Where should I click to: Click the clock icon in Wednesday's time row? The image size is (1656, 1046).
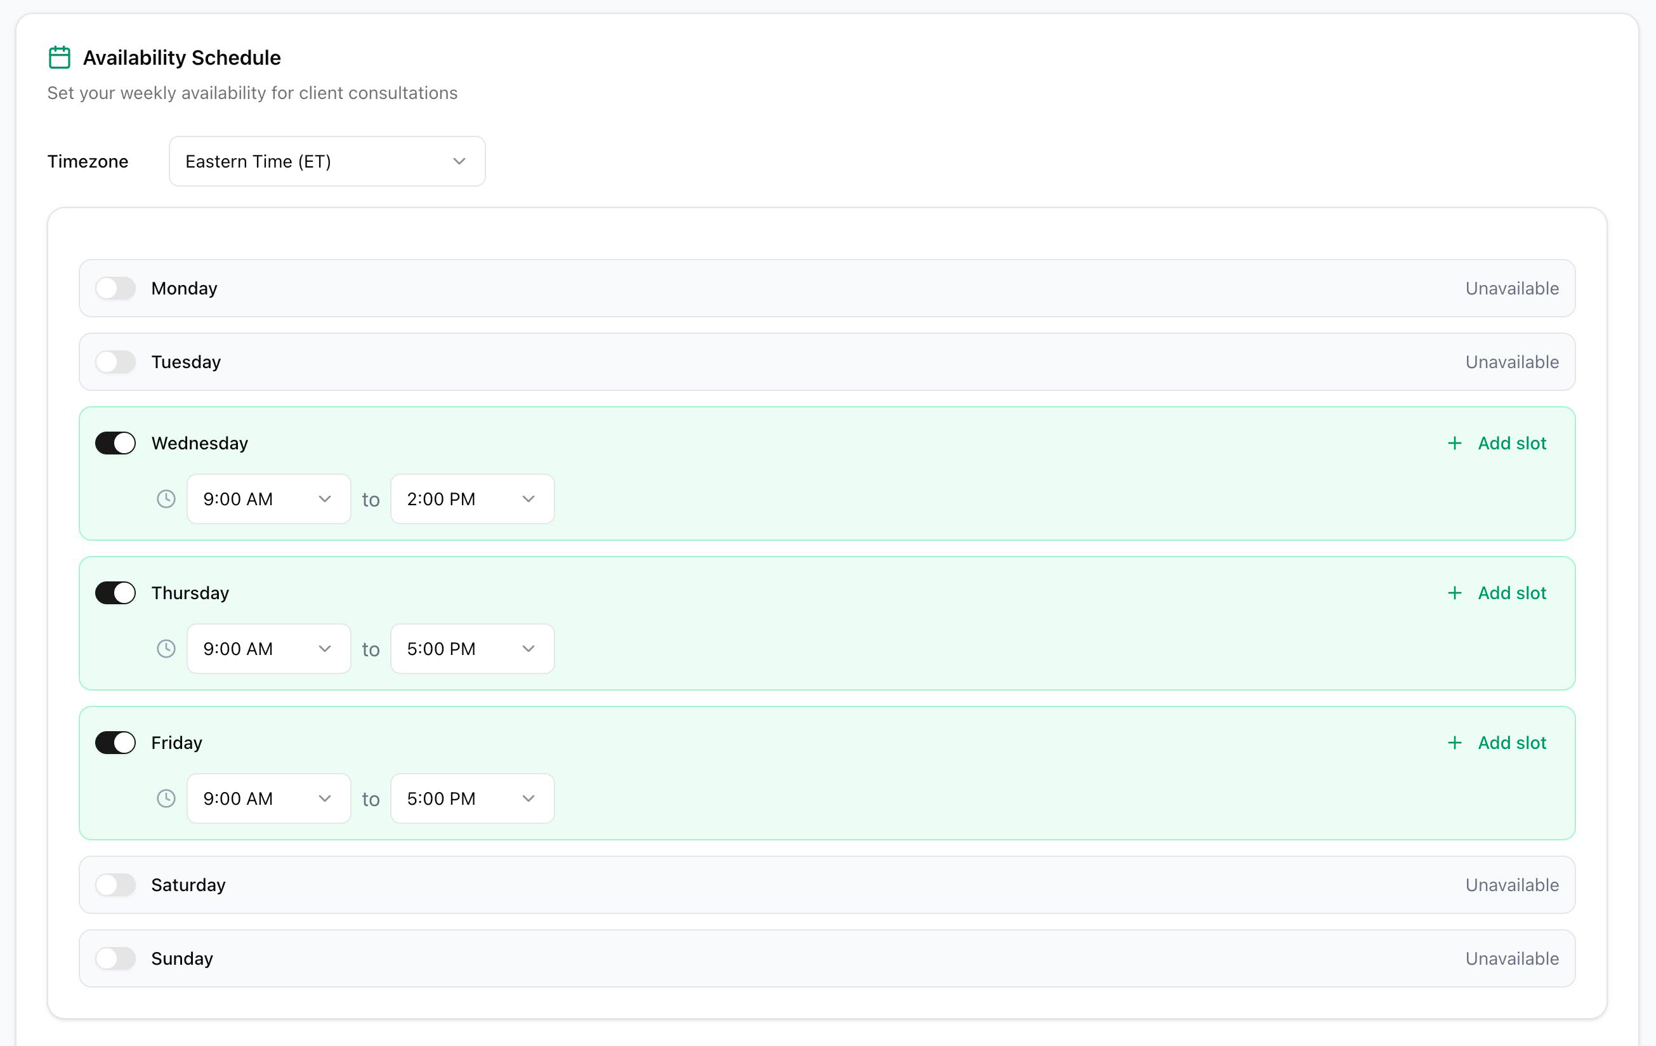point(166,499)
